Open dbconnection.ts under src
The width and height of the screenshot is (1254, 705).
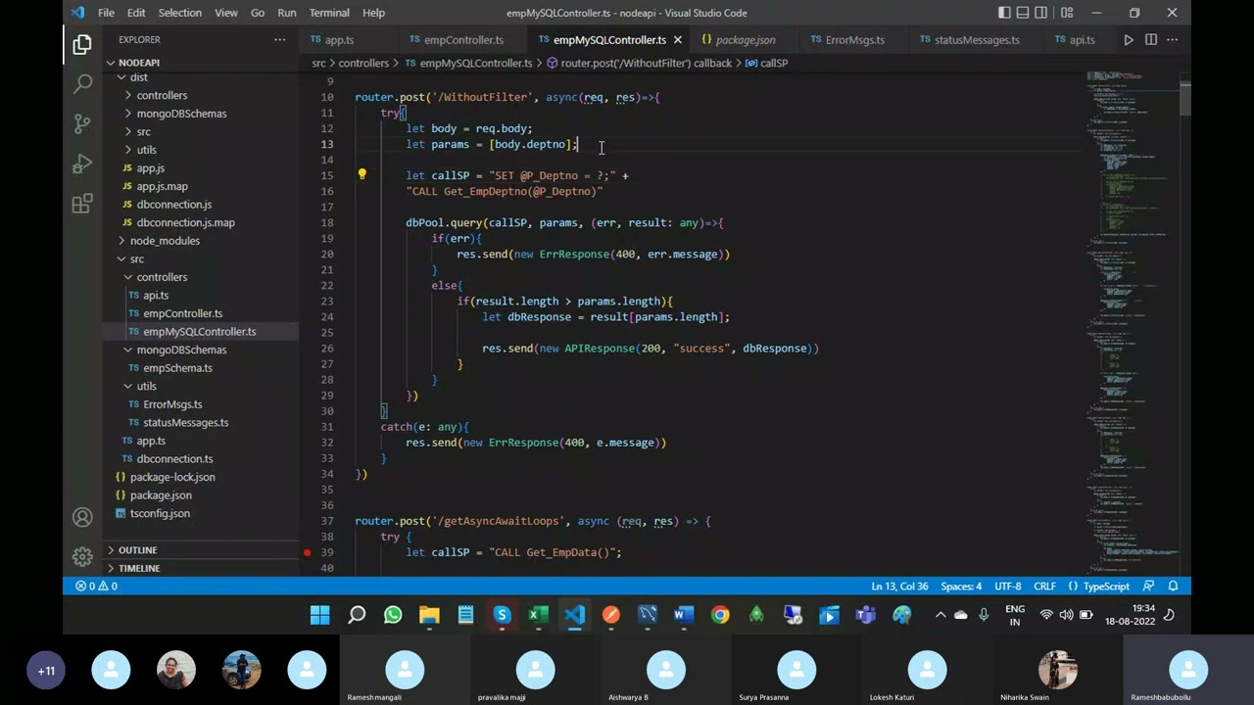point(174,458)
